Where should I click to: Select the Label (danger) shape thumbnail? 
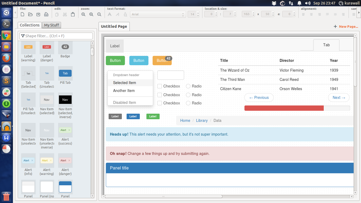pos(47,51)
